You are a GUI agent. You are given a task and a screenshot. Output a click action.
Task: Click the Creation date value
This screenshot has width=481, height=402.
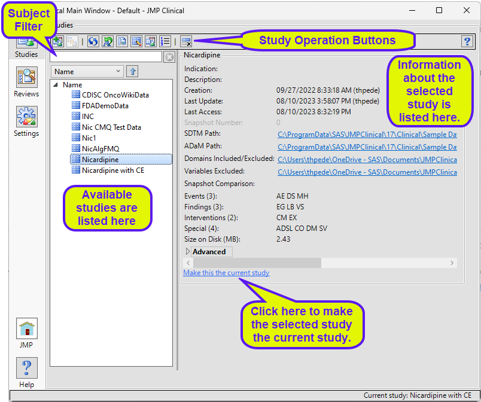(x=328, y=90)
